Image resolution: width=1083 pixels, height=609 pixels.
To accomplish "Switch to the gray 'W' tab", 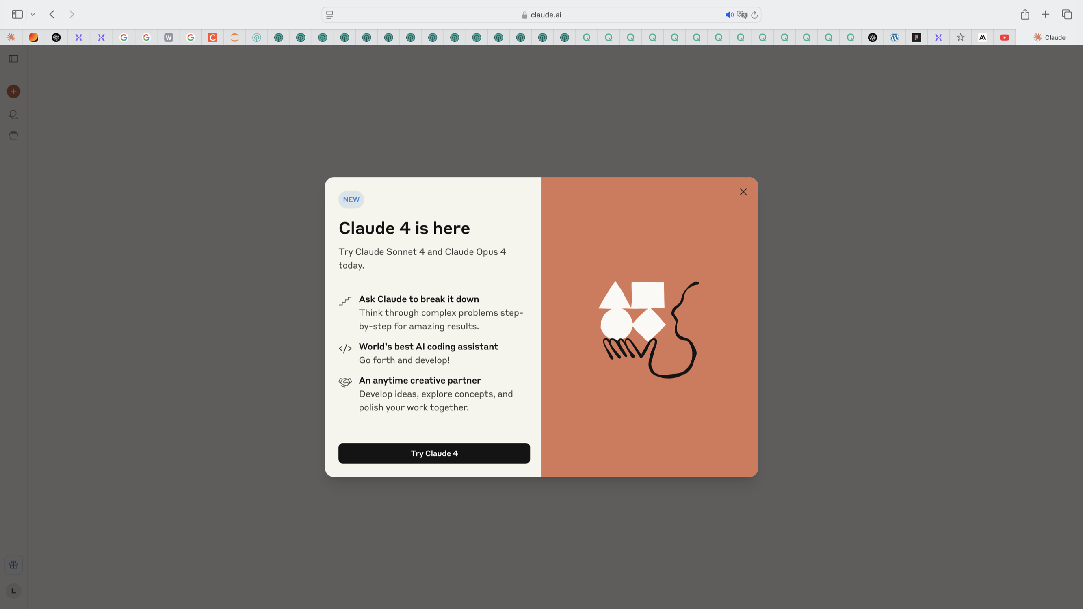I will [x=169, y=37].
